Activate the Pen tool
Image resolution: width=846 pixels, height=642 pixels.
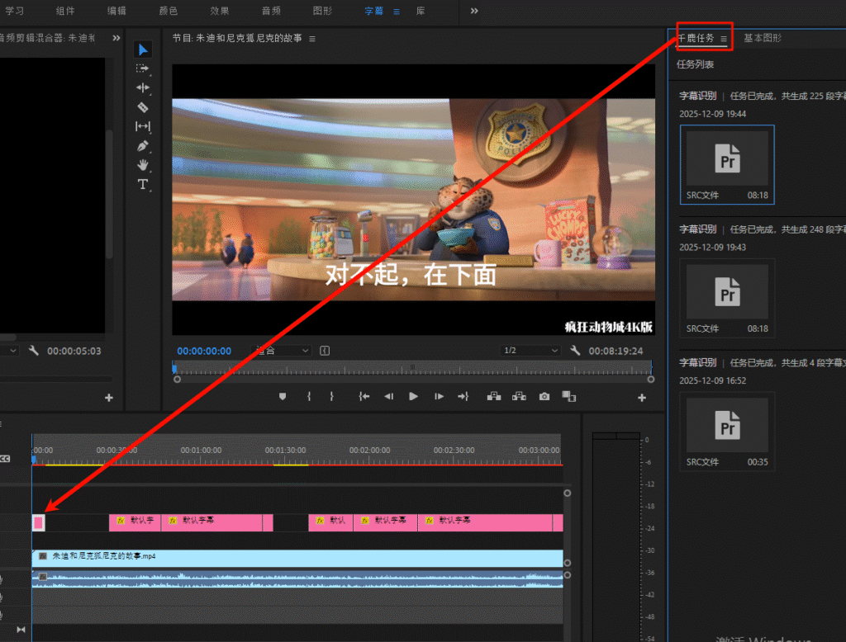143,145
